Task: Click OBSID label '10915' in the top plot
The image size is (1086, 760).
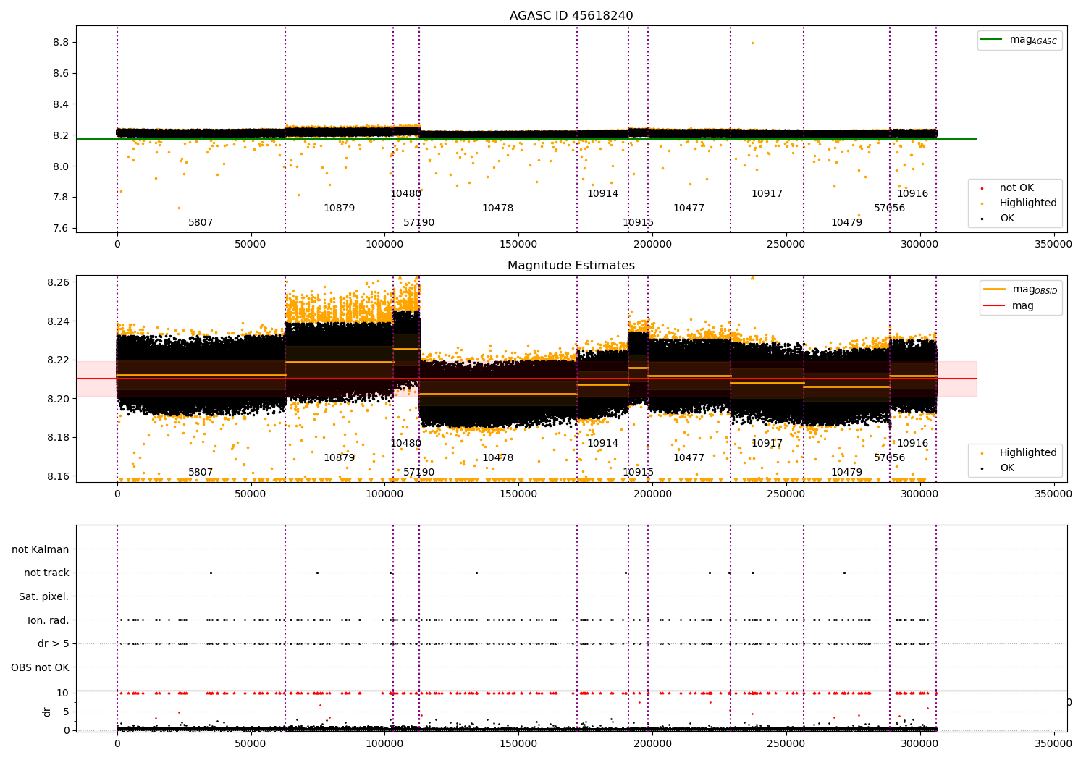Action: 638,223
